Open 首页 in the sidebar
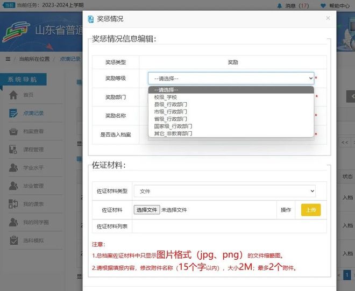The image size is (355, 291). tap(29, 95)
